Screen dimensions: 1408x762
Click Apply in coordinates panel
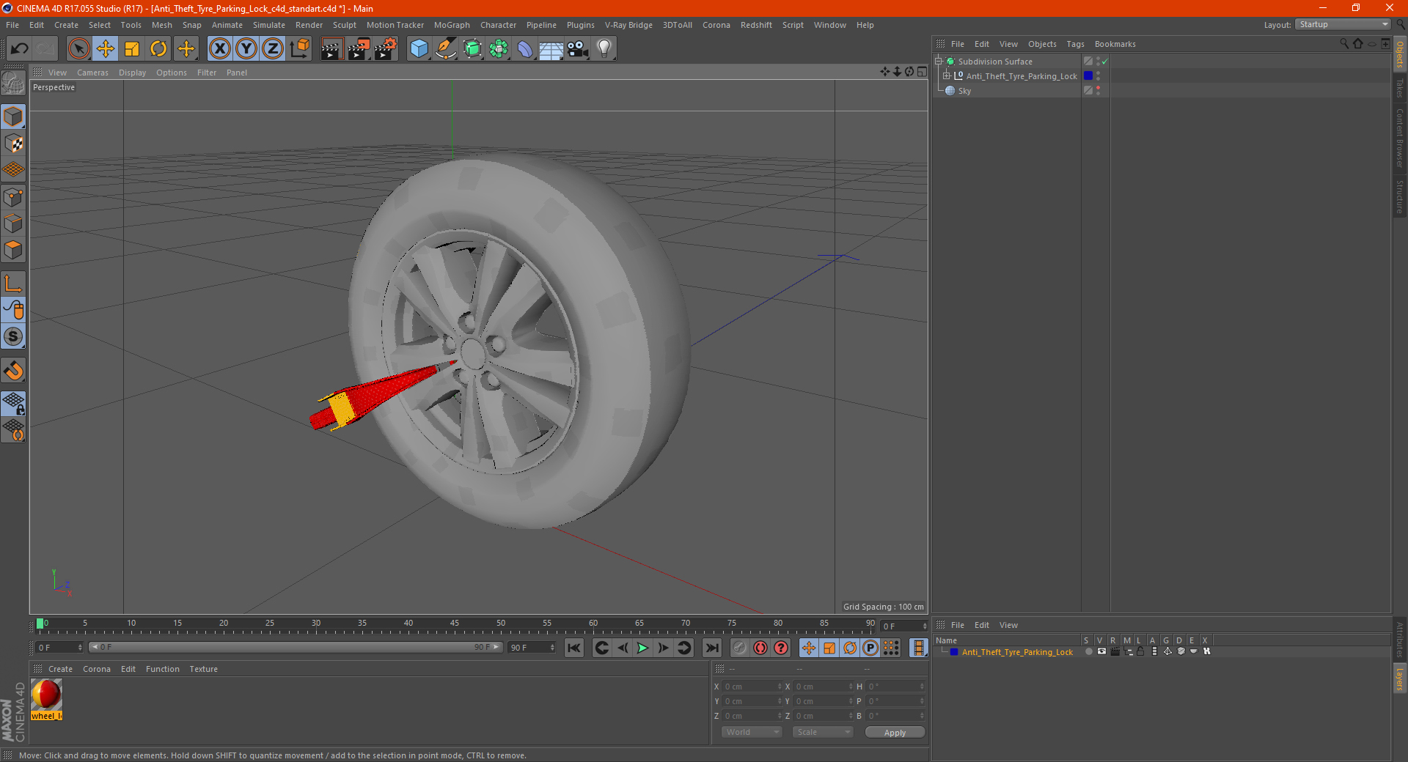895,733
